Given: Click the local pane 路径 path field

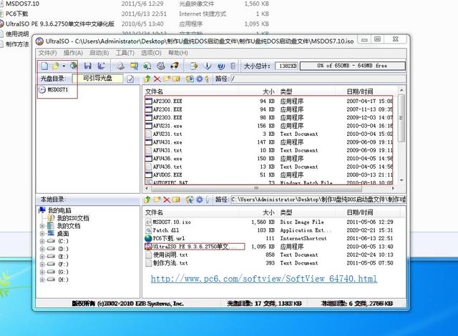Looking at the screenshot, I should click(318, 199).
